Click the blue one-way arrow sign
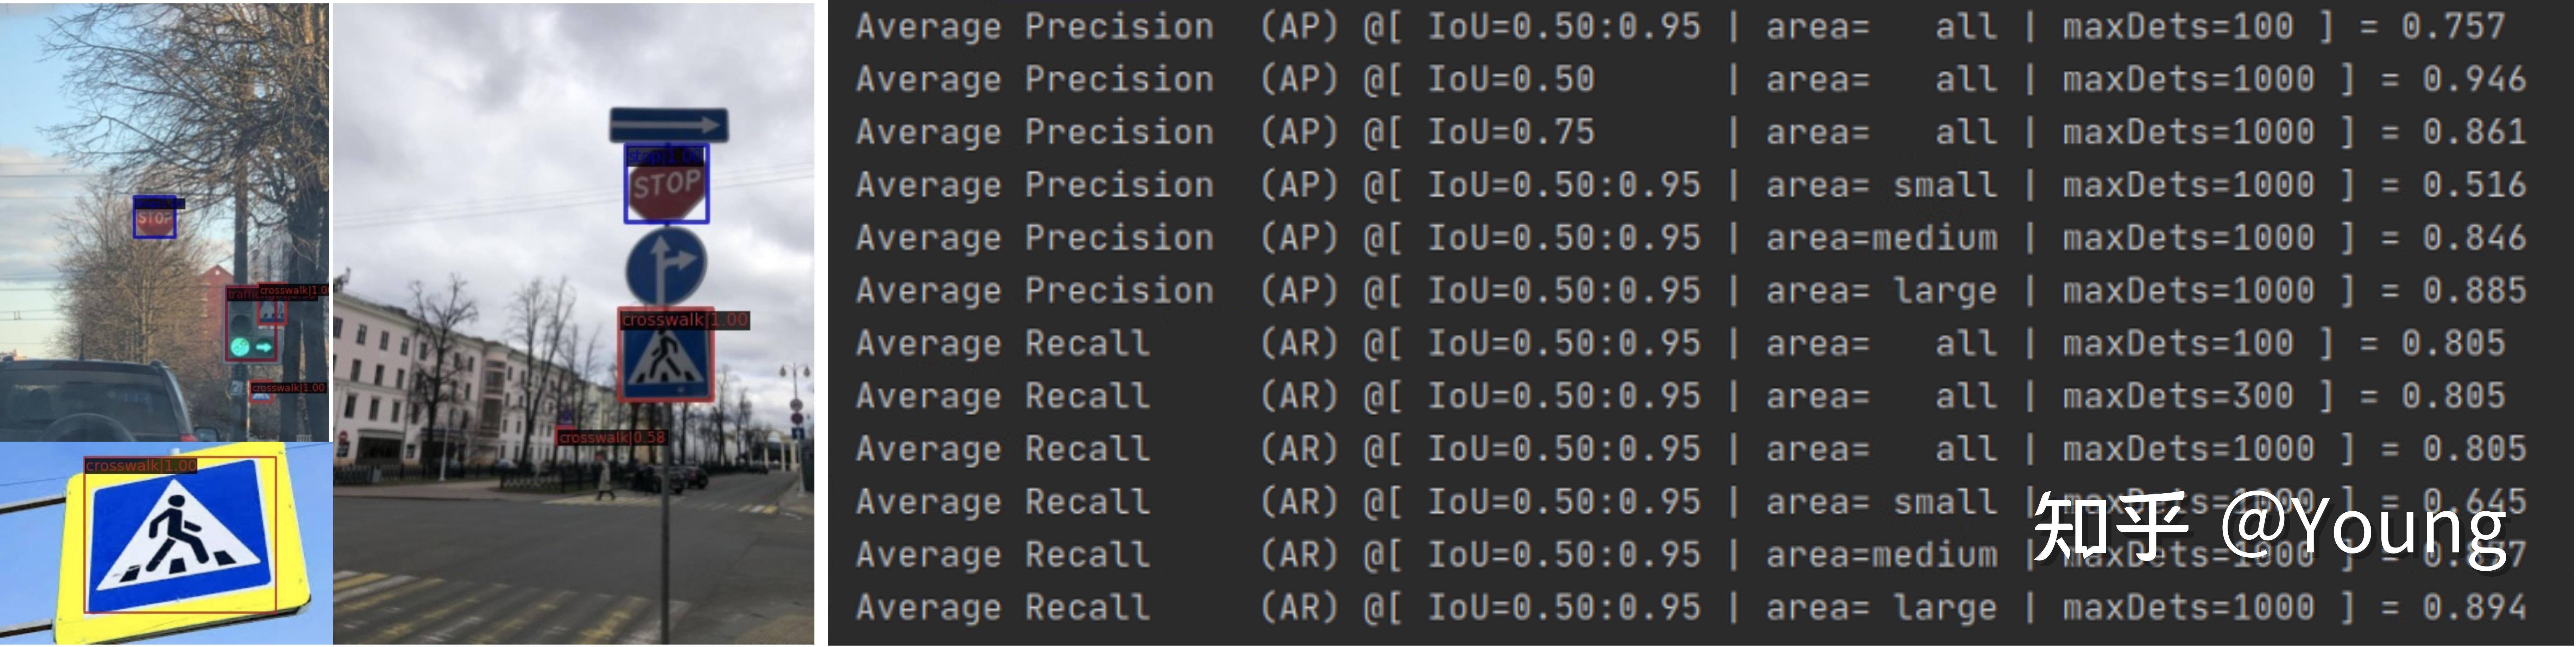 (668, 125)
